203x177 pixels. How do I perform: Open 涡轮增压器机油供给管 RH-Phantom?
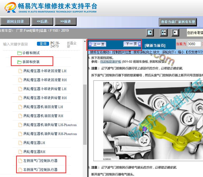pyautogui.click(x=50, y=134)
